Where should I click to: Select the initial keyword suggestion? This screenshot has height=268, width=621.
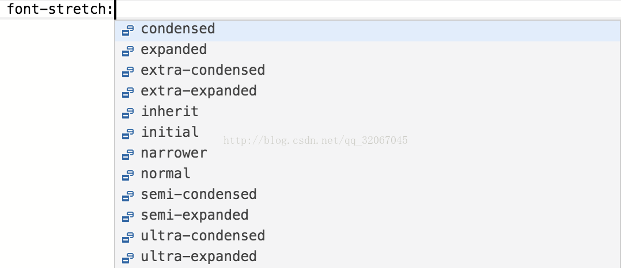tap(368, 134)
